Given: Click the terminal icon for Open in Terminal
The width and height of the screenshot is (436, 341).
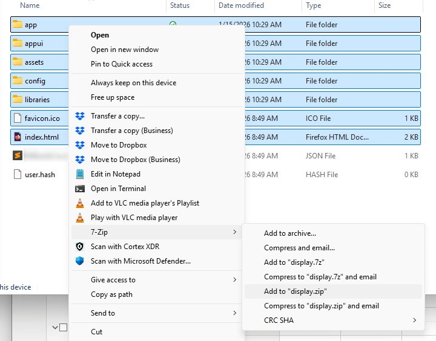Looking at the screenshot, I should [79, 189].
